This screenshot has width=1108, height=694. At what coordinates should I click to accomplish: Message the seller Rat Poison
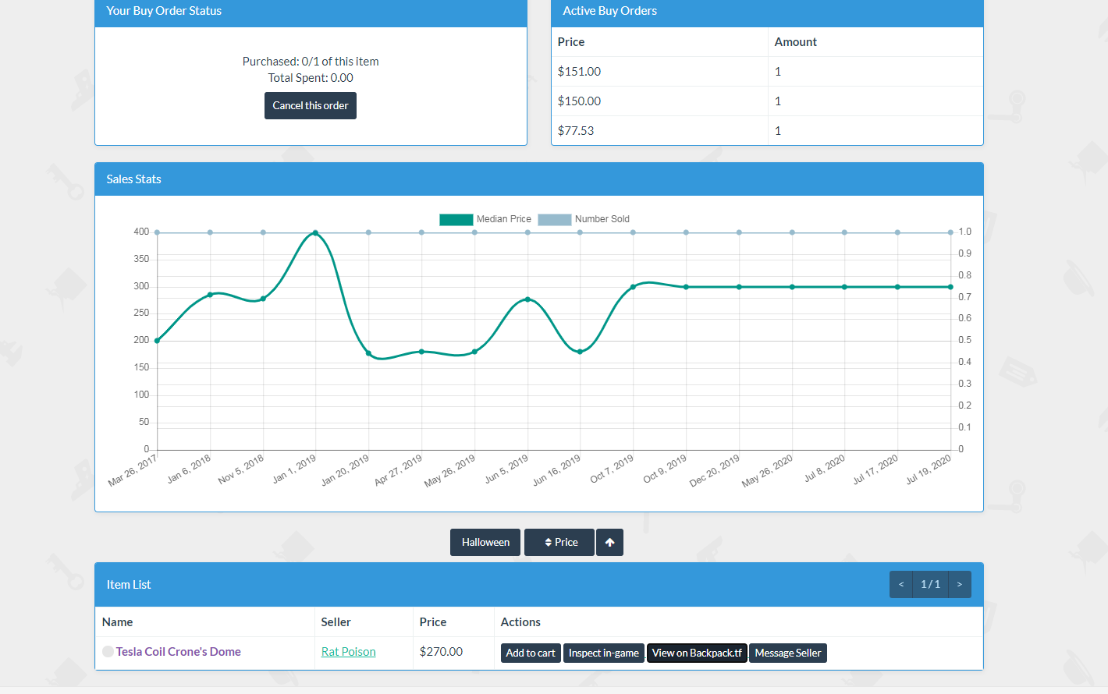click(788, 653)
